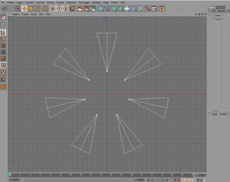Viewport: 230px width, 182px height.
Task: Switch to Oggetti tab
Action: pyautogui.click(x=212, y=7)
